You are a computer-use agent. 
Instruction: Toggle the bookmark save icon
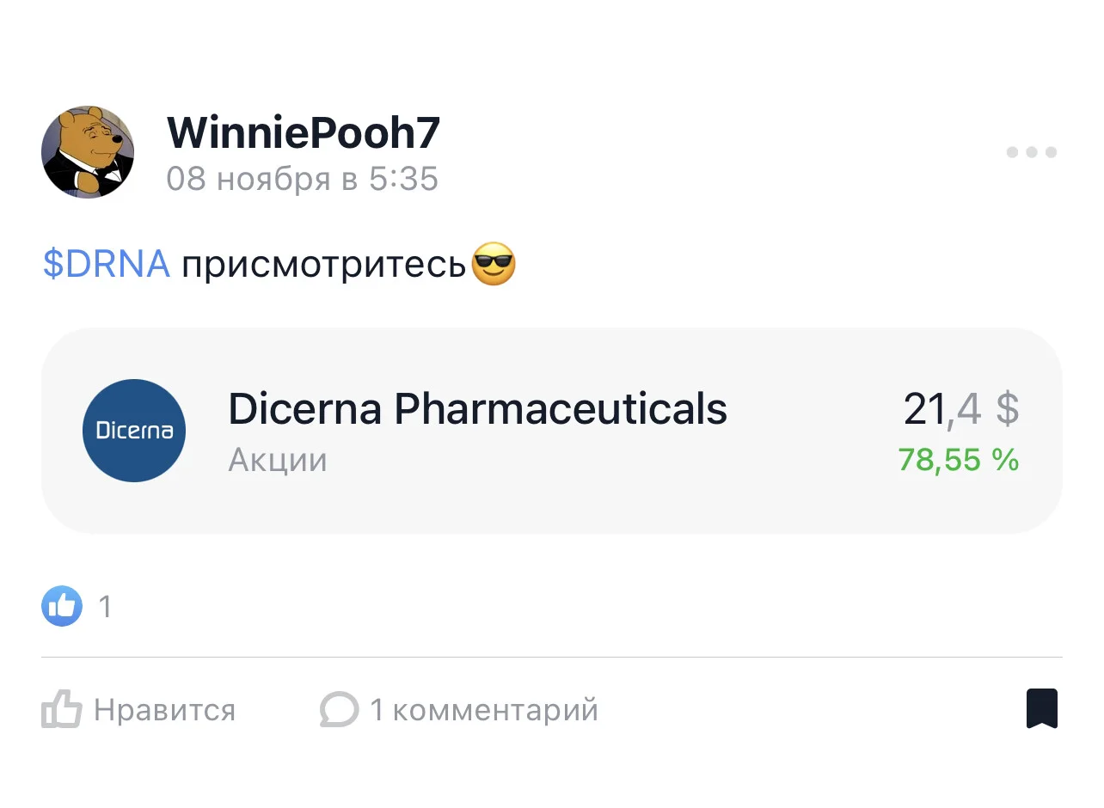pyautogui.click(x=1042, y=709)
